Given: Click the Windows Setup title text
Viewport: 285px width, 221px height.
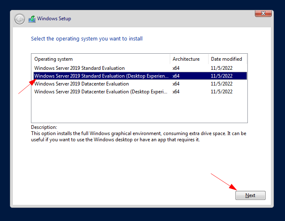Looking at the screenshot, I should click(54, 19).
